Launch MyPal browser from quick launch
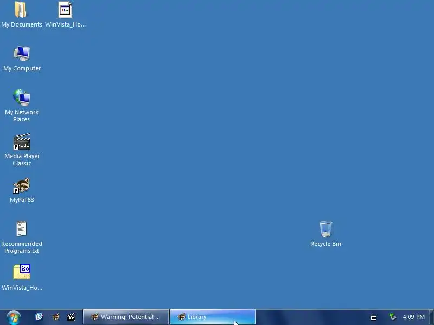434x325 pixels. [55, 317]
